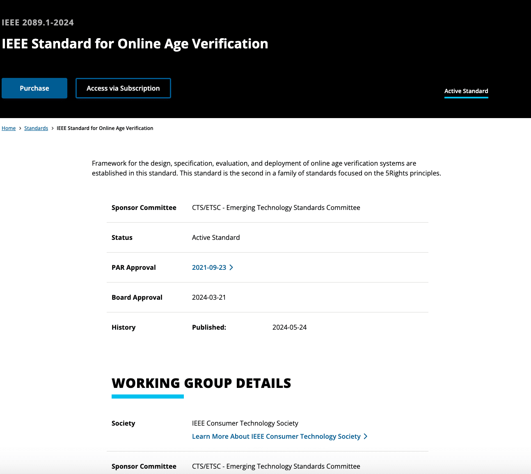Click the PAR Approval label
Viewport: 531px width, 474px height.
pyautogui.click(x=134, y=267)
